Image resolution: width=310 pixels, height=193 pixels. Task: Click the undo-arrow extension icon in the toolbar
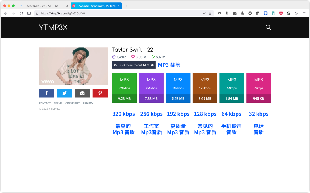pos(219,13)
